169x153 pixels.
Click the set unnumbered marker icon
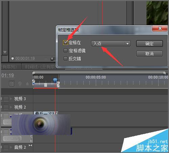(27, 84)
